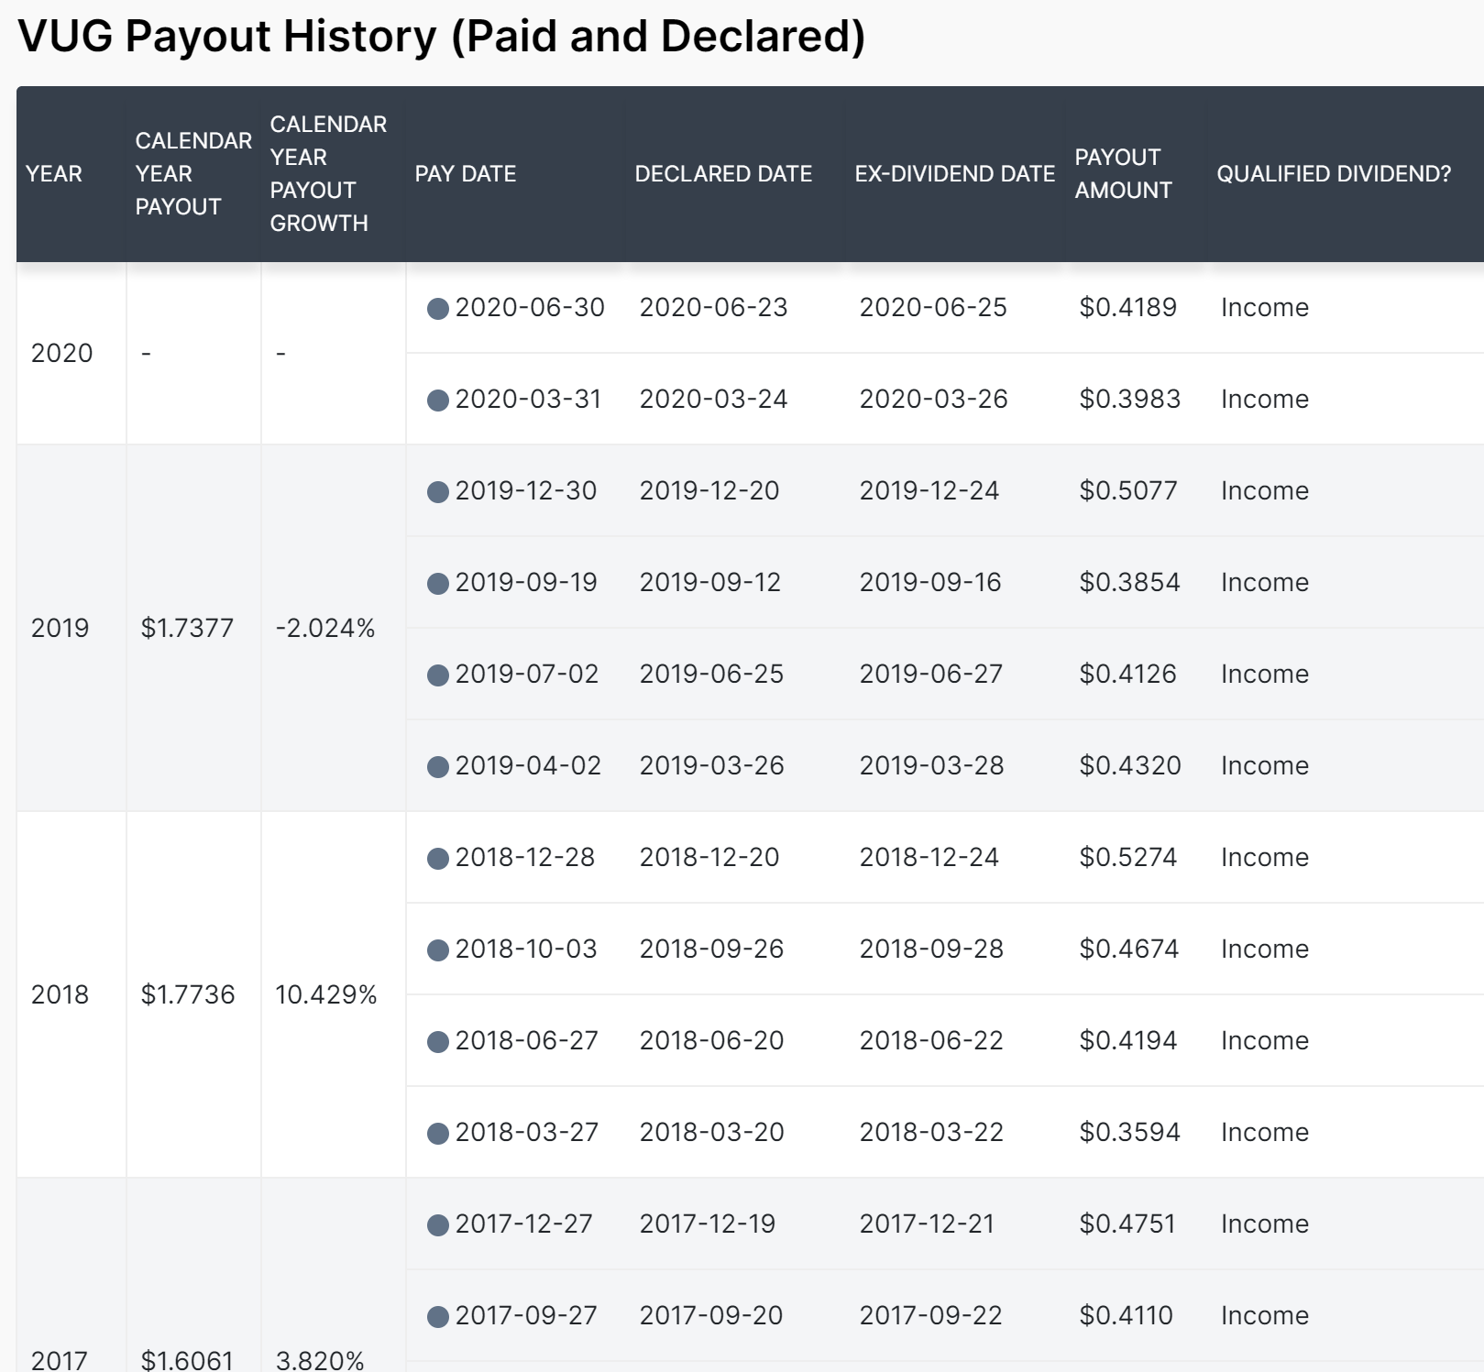Click payout amount $0.3594
Screen dimensions: 1484x1372
tap(1129, 1132)
